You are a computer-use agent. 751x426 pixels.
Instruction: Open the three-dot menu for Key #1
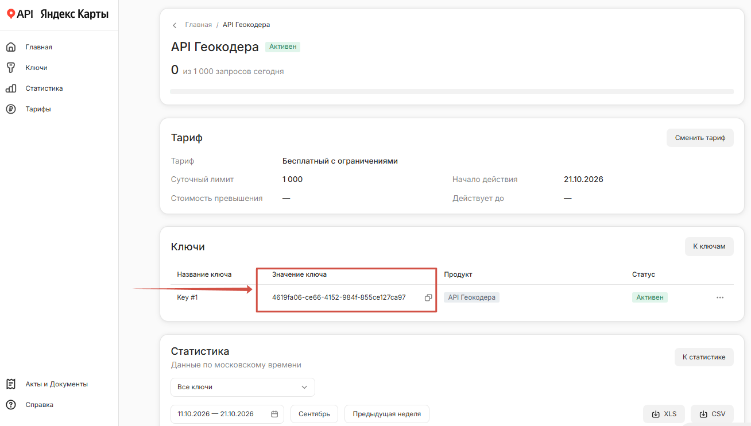[x=720, y=297]
